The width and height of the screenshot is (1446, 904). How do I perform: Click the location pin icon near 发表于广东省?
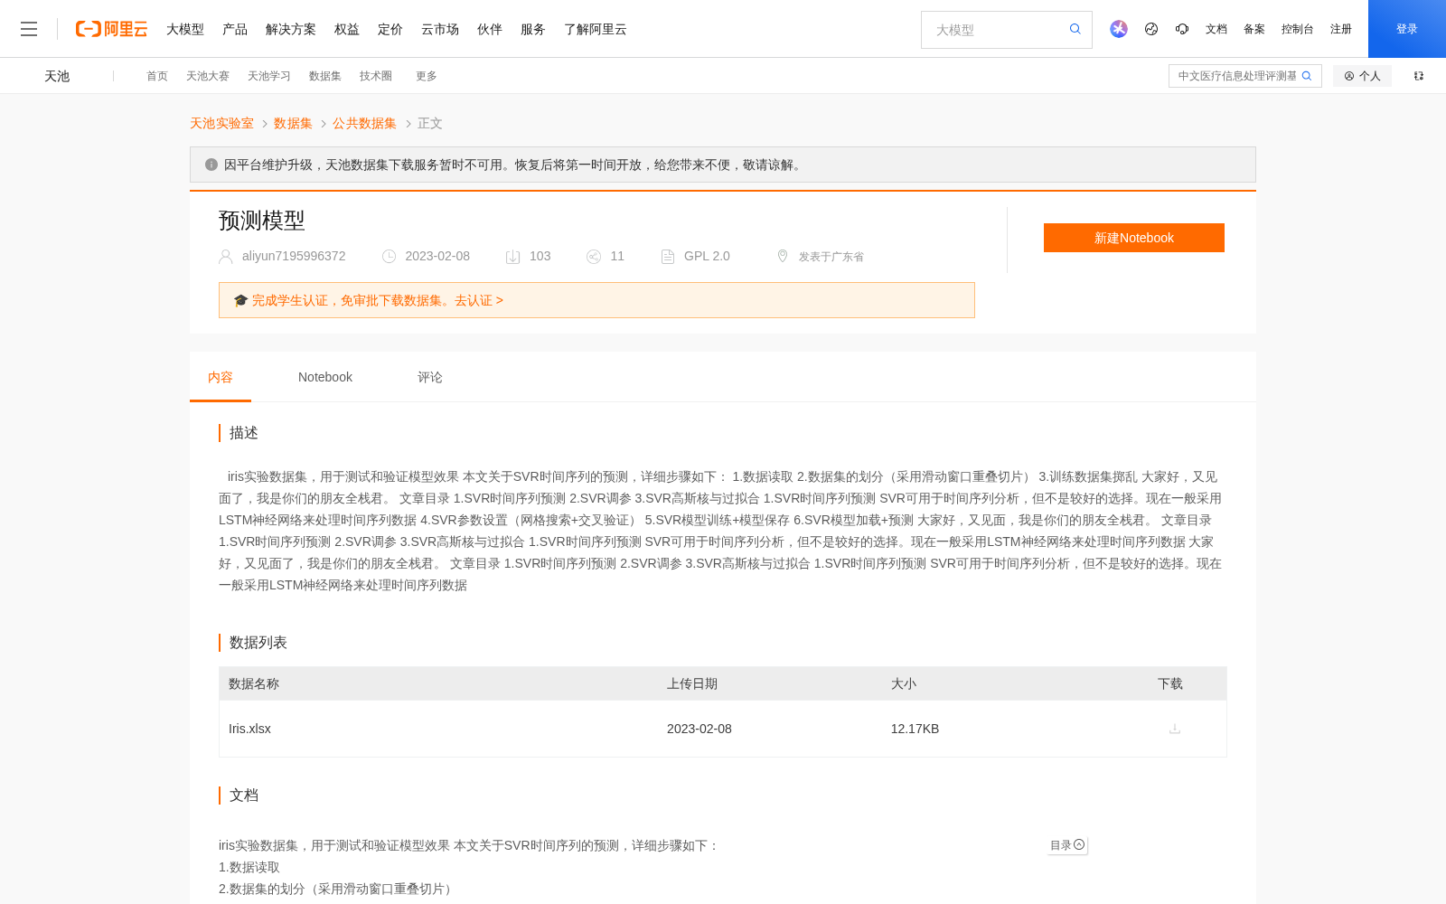click(783, 256)
